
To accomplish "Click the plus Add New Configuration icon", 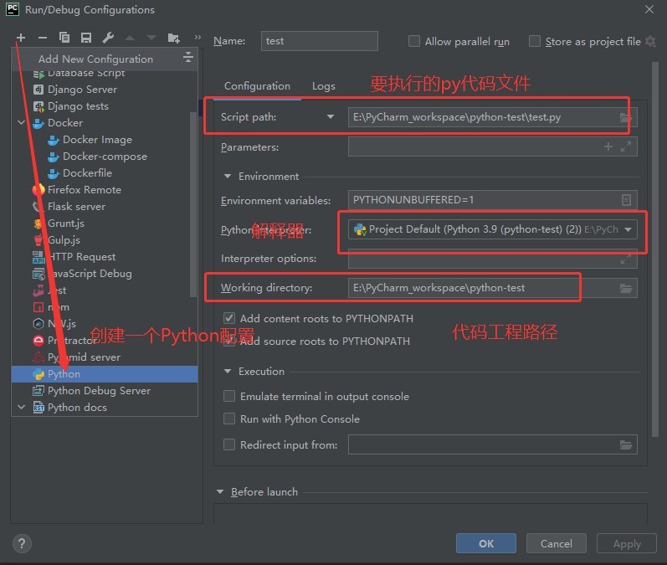I will [x=20, y=38].
